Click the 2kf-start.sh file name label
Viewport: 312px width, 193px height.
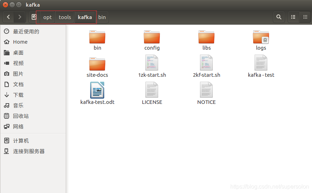(x=207, y=75)
